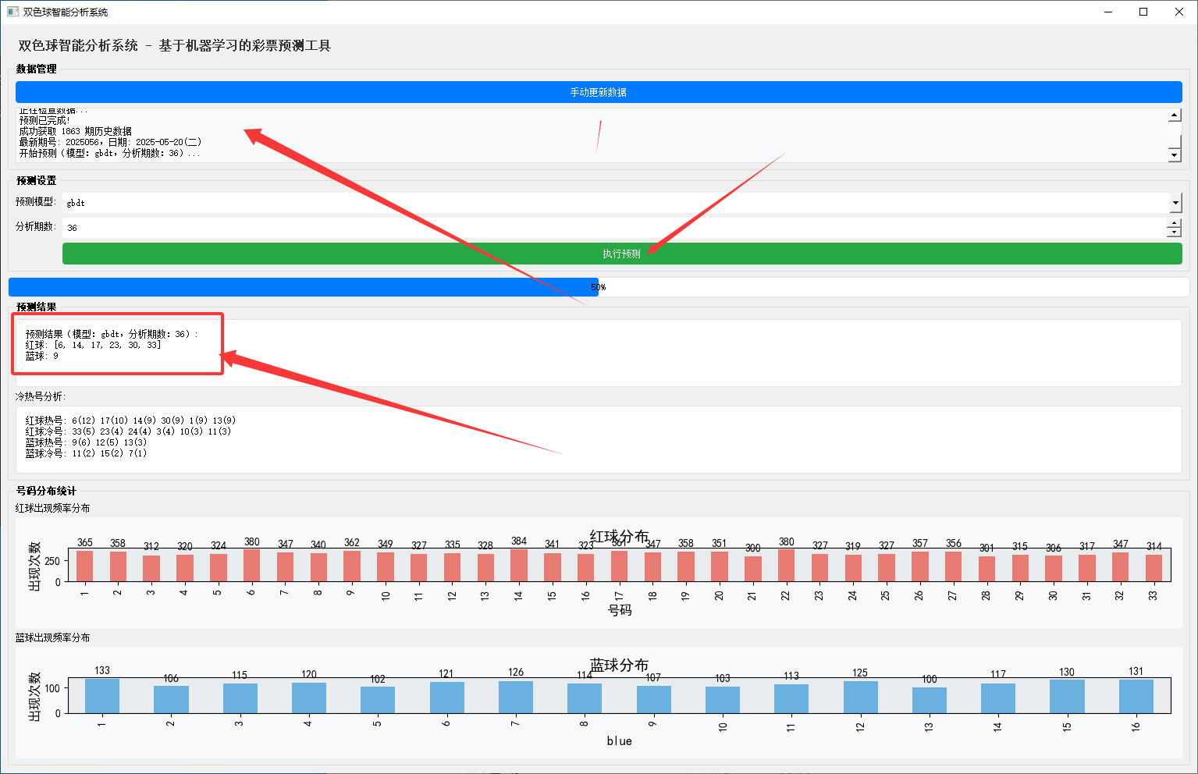The image size is (1198, 774).
Task: Click the 50% progress bar
Action: coord(598,287)
